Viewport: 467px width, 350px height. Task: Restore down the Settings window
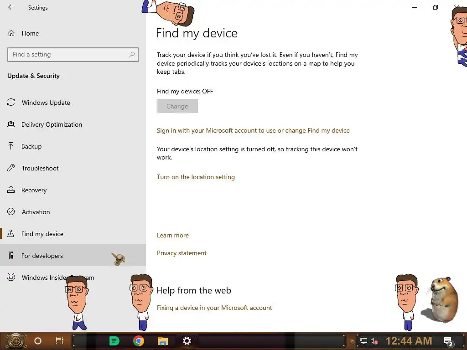436,7
